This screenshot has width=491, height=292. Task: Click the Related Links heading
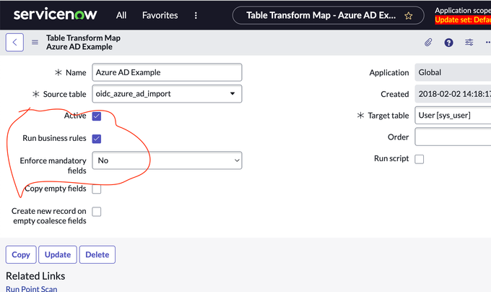35,276
